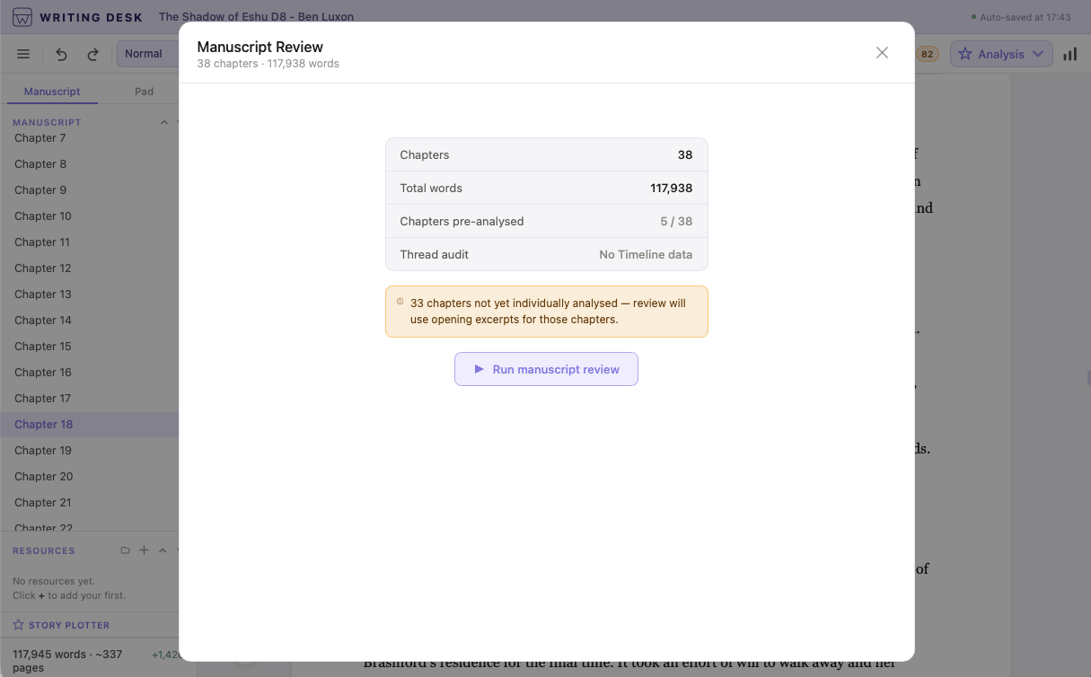Screen dimensions: 1091x677
Task: Open the Story Plotter panel
Action: click(x=69, y=625)
